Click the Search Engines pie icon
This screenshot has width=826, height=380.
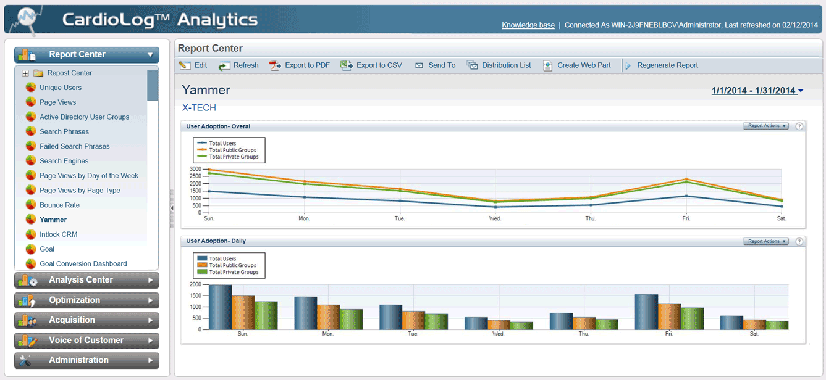31,161
